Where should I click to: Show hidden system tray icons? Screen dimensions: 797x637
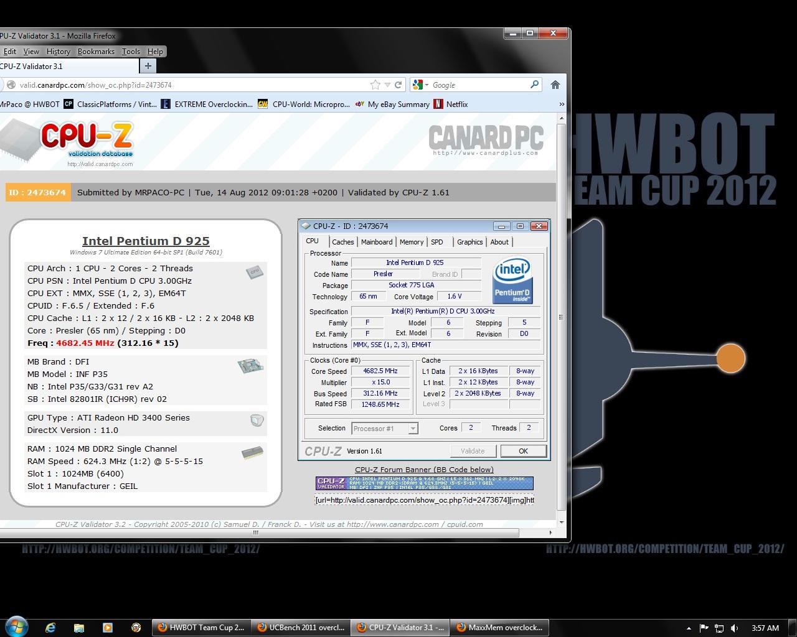[689, 628]
